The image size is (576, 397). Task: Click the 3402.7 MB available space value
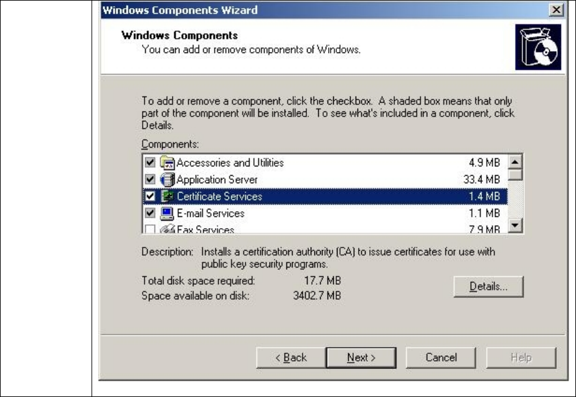(317, 295)
